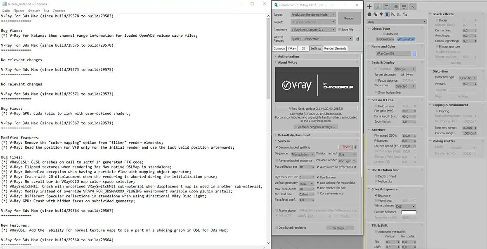
Task: Open the White balance D65 dropdown
Action: point(405,206)
